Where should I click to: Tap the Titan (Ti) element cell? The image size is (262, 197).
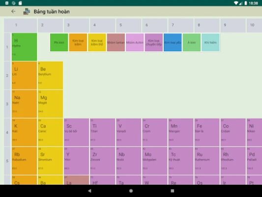click(102, 132)
